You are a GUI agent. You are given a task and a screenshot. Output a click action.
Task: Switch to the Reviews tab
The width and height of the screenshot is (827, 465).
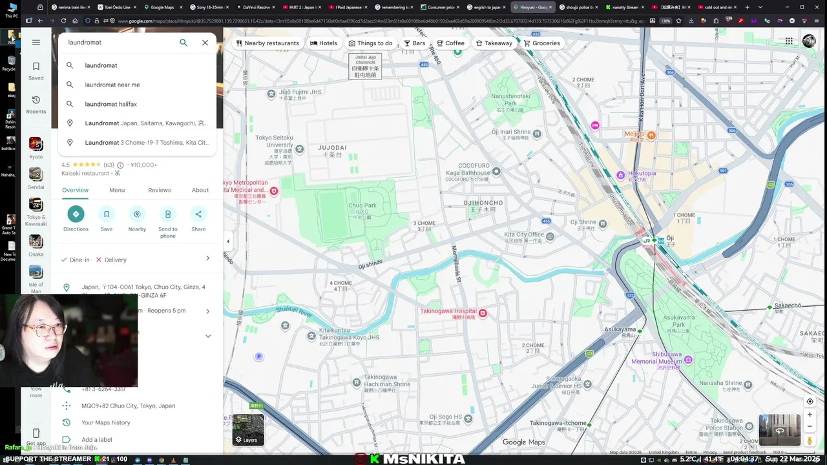[159, 190]
